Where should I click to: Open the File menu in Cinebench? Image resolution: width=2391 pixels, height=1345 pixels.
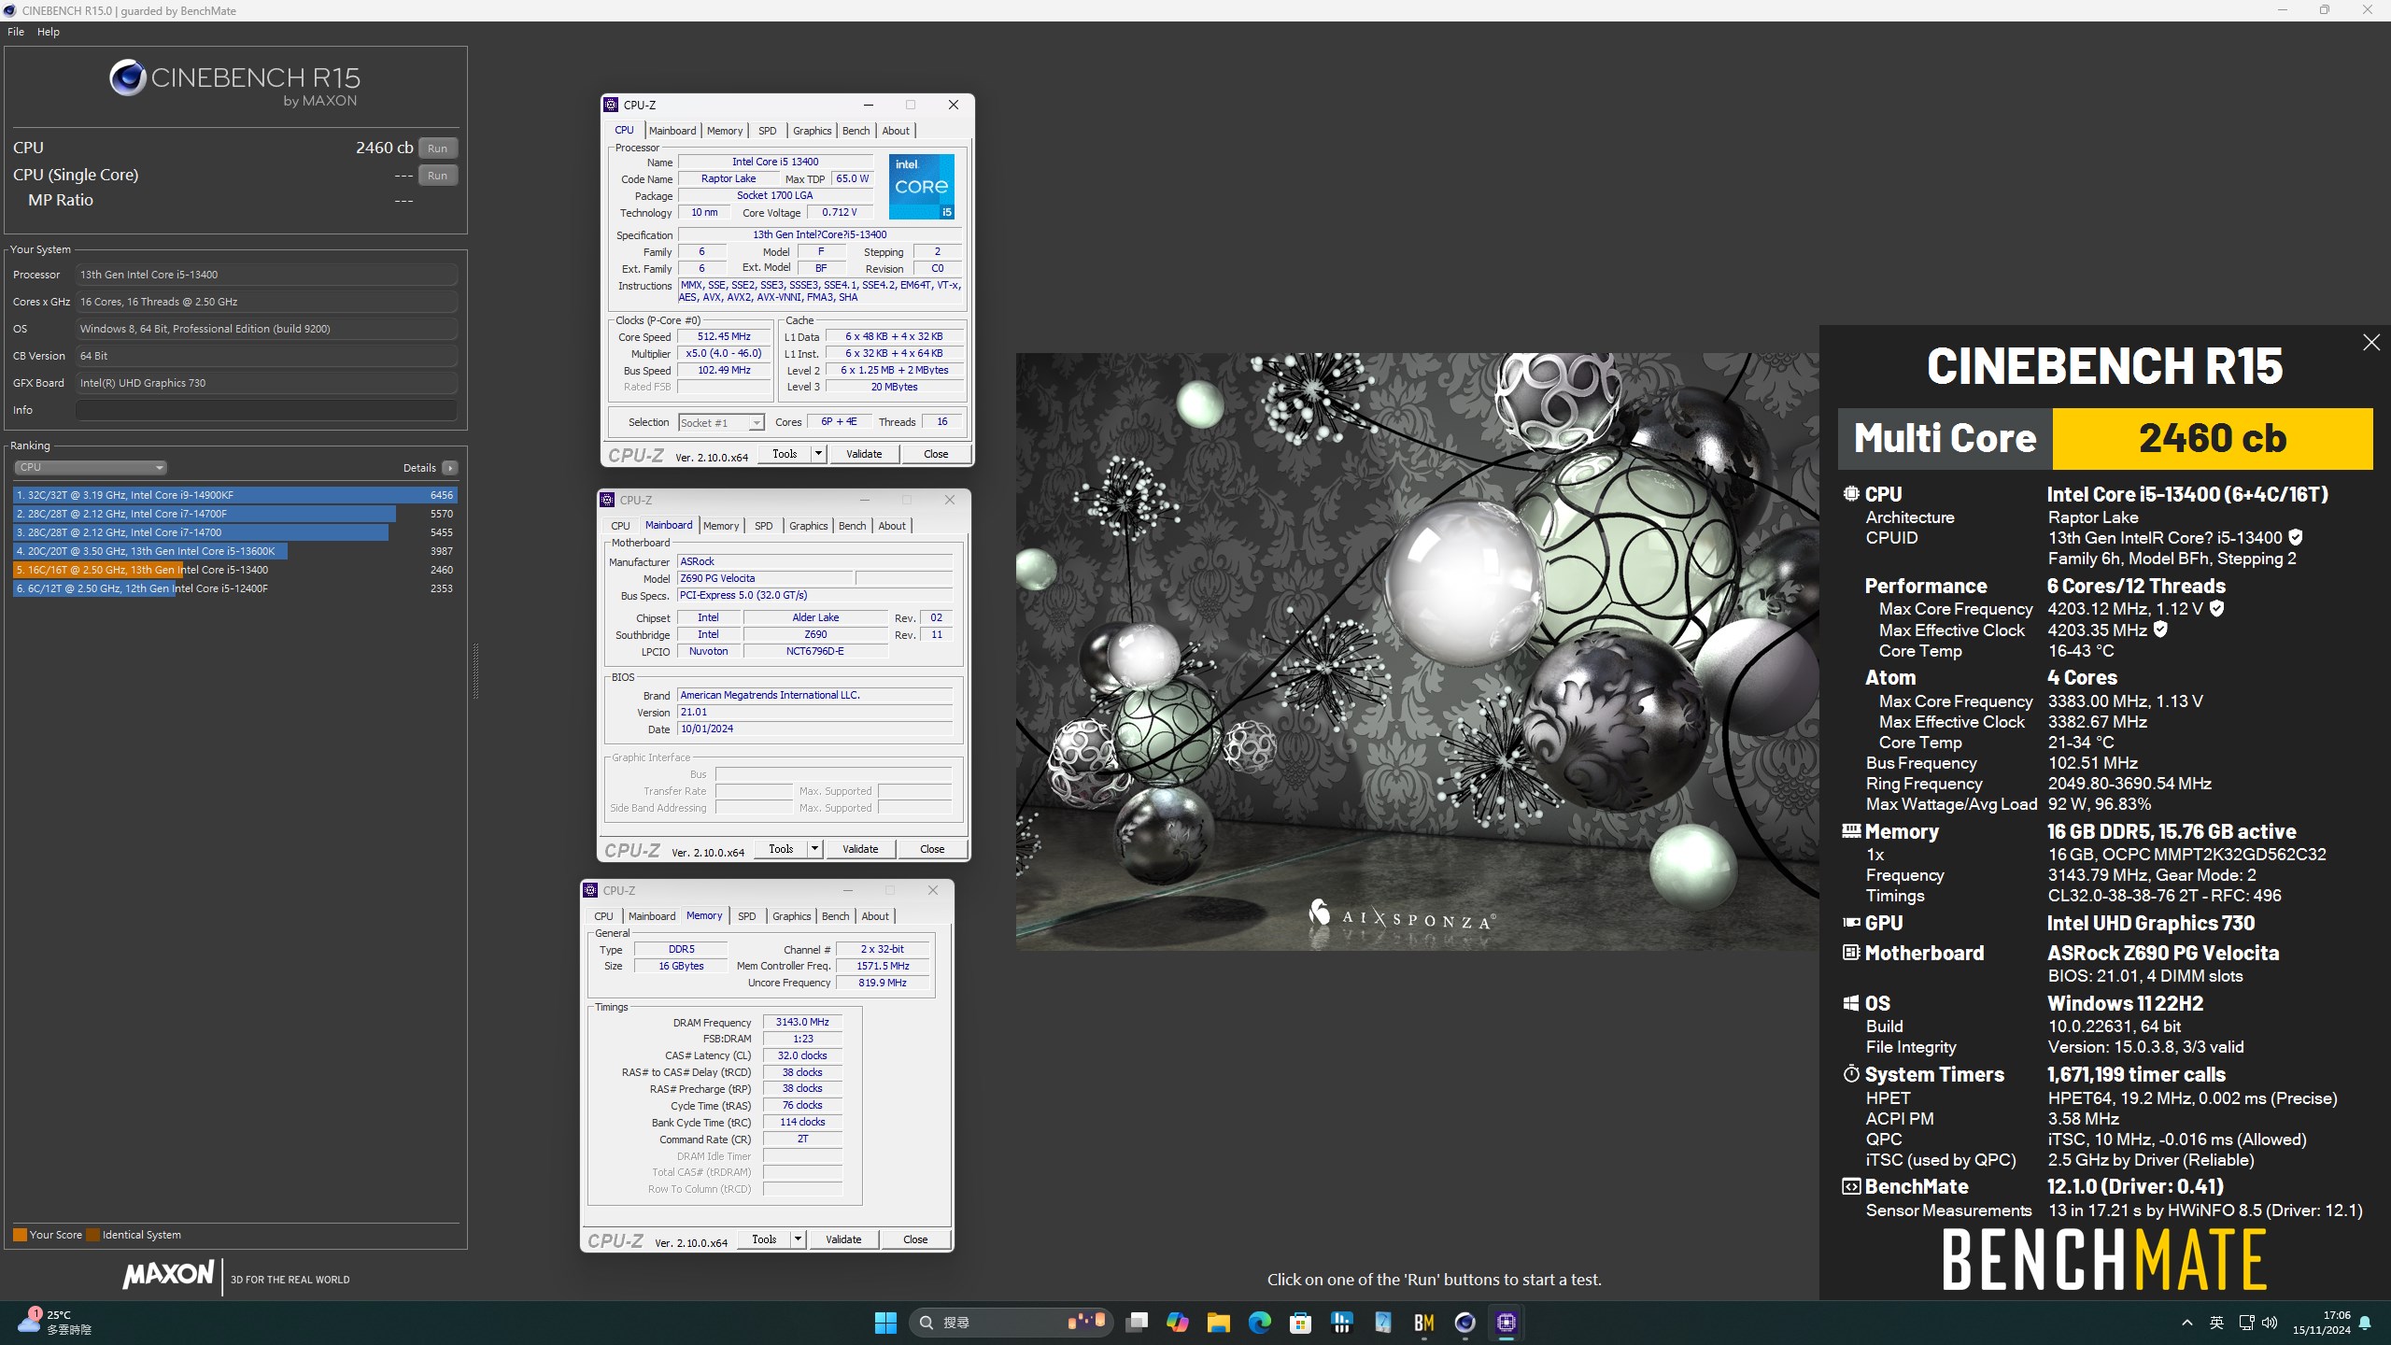click(16, 32)
